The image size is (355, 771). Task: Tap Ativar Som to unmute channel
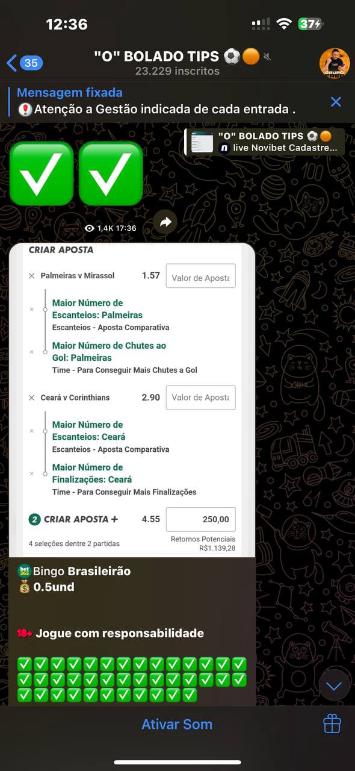pos(177,724)
